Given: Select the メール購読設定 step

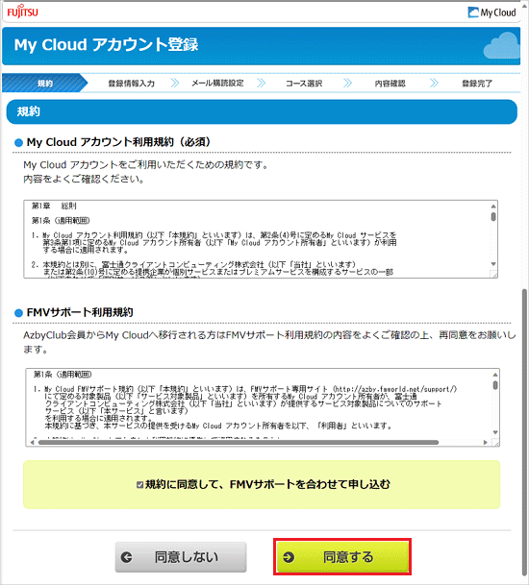Looking at the screenshot, I should (217, 83).
